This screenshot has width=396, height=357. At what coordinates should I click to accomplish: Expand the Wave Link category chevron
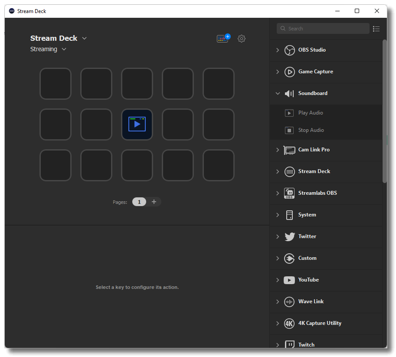tap(278, 302)
